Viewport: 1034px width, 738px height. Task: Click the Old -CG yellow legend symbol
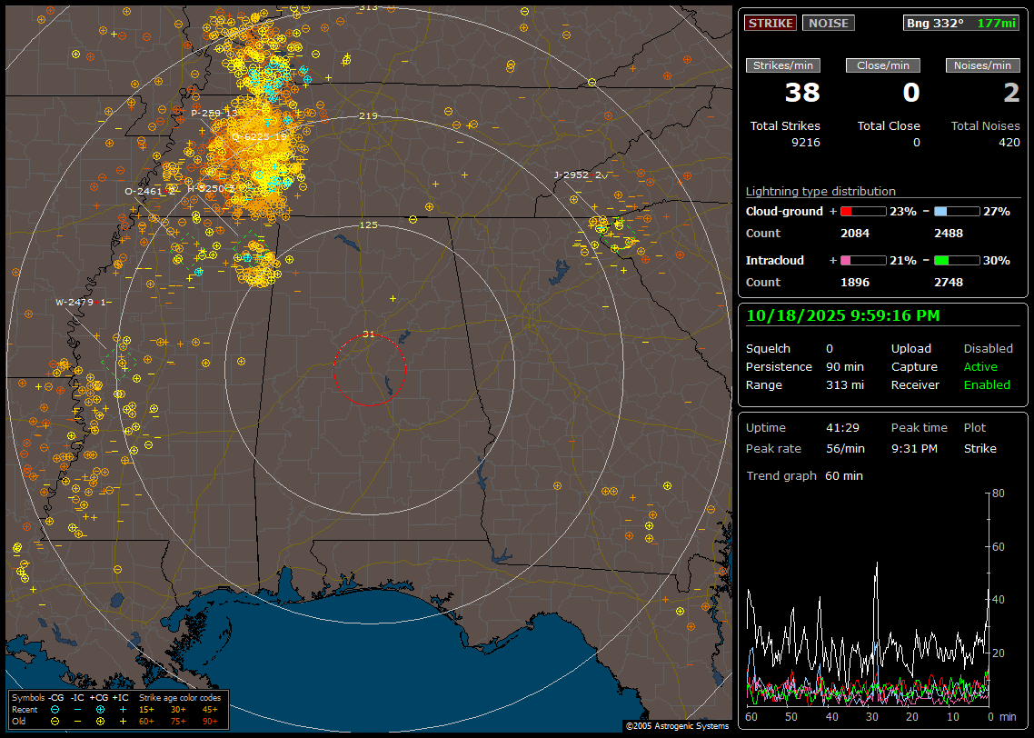pos(55,721)
